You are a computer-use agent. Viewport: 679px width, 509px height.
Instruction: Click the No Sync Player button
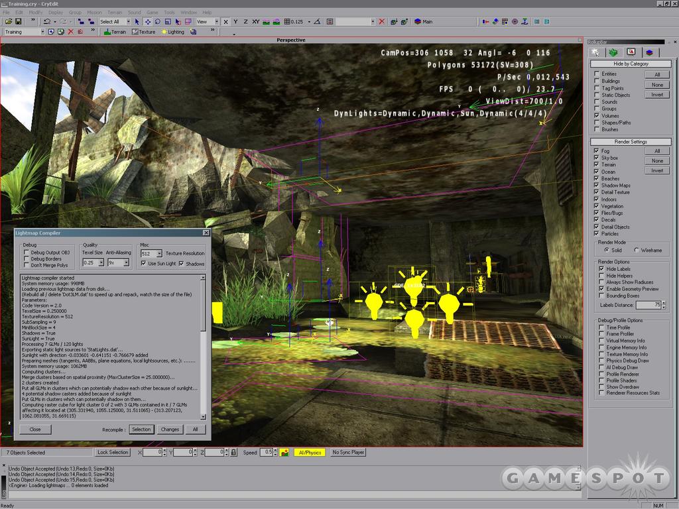[348, 452]
